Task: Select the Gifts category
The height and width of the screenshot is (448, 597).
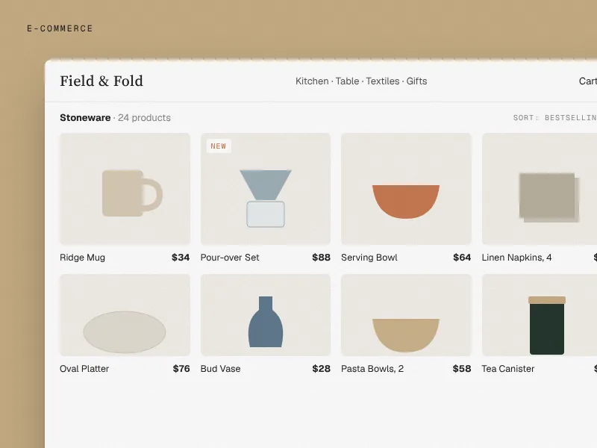Action: click(416, 81)
